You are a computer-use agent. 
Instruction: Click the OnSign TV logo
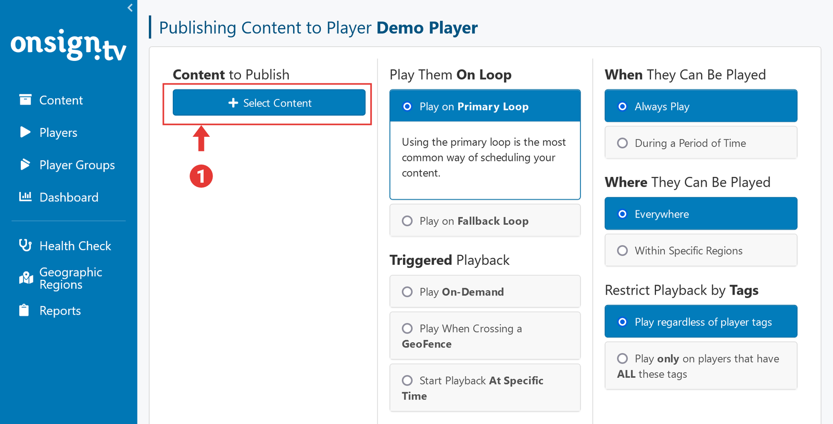[x=68, y=45]
